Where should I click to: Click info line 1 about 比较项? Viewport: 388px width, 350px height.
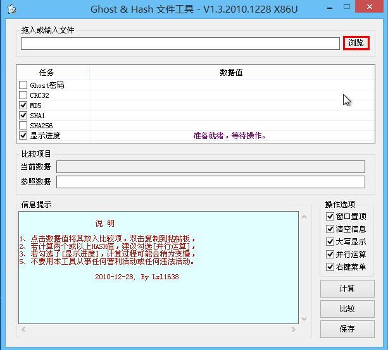[108, 239]
